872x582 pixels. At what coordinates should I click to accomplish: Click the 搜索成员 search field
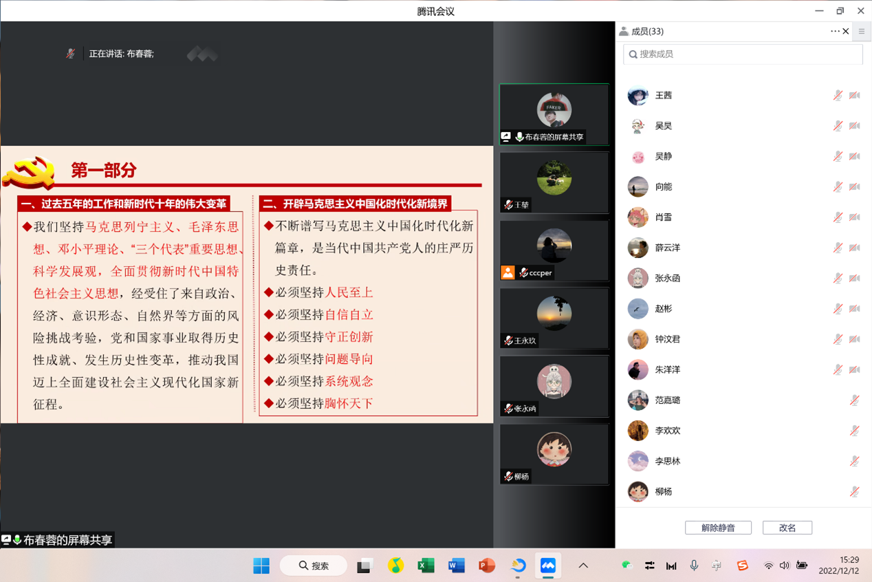(743, 54)
